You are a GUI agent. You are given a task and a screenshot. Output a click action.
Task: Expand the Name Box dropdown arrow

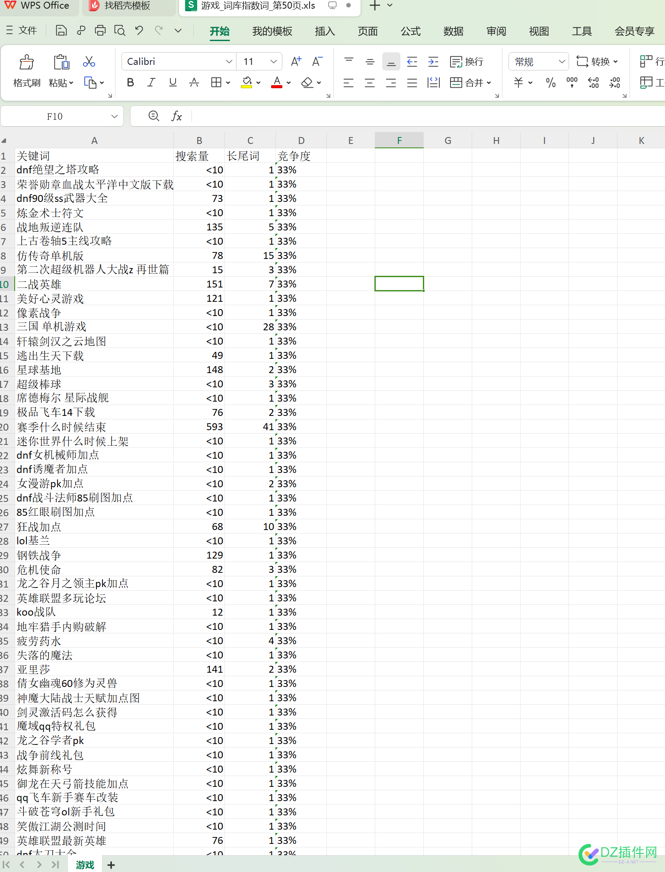coord(114,116)
